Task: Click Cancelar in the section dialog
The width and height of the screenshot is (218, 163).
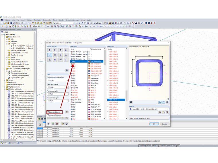Action: [x=164, y=124]
